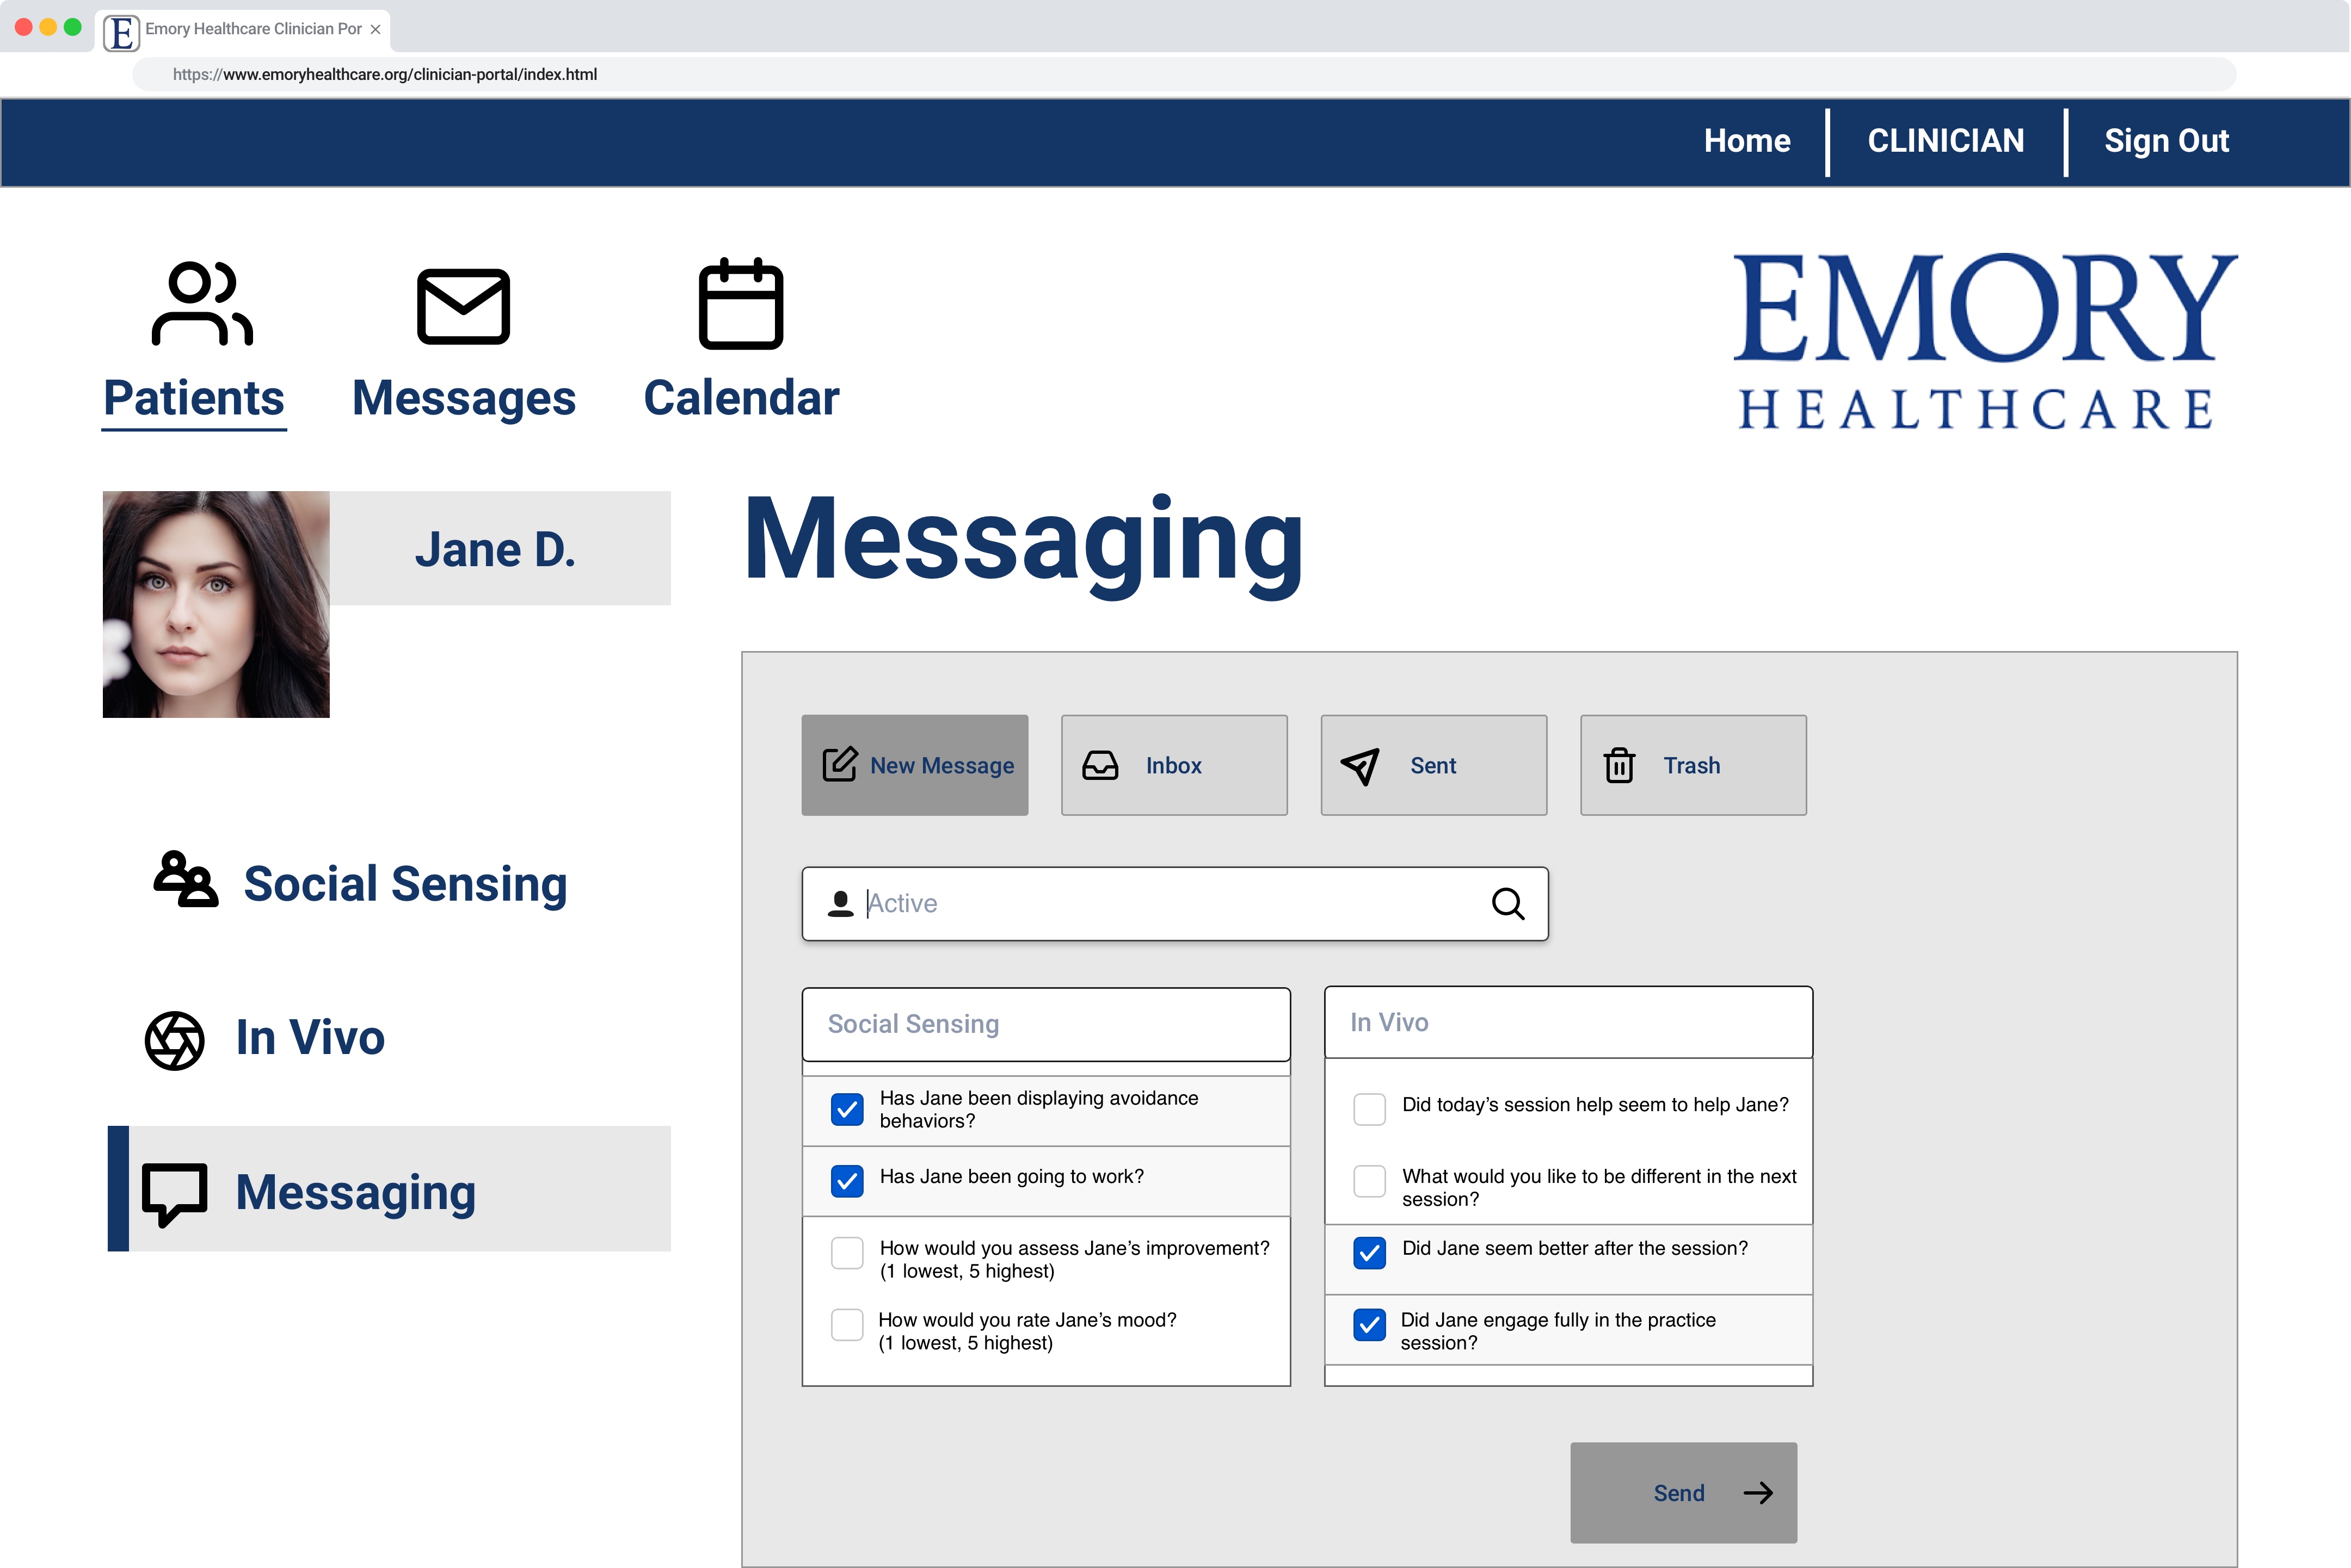This screenshot has height=1568, width=2351.
Task: Go to Home in the top navigation
Action: 1747,141
